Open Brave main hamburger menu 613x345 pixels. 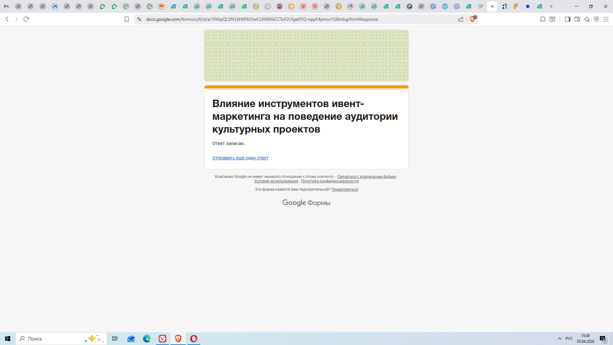pos(606,19)
